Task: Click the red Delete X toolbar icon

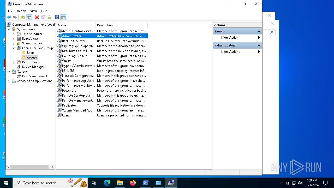Action: point(37,17)
